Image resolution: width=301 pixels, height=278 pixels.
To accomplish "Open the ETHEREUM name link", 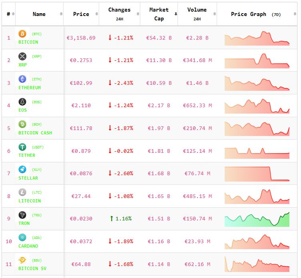I will (30, 88).
